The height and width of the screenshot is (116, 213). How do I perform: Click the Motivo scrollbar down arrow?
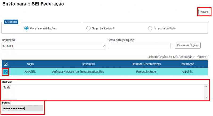pos(206,97)
